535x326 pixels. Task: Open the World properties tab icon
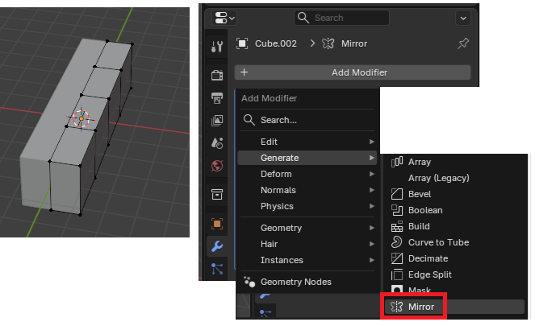(216, 166)
